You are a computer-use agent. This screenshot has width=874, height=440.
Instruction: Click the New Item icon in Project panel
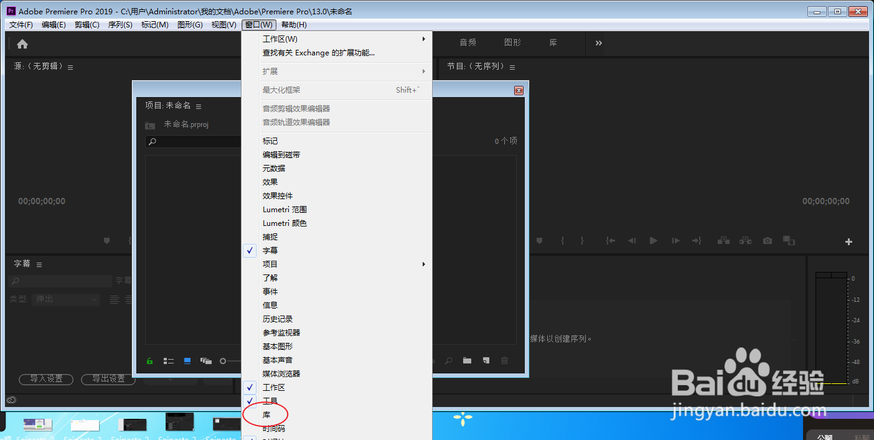[486, 360]
